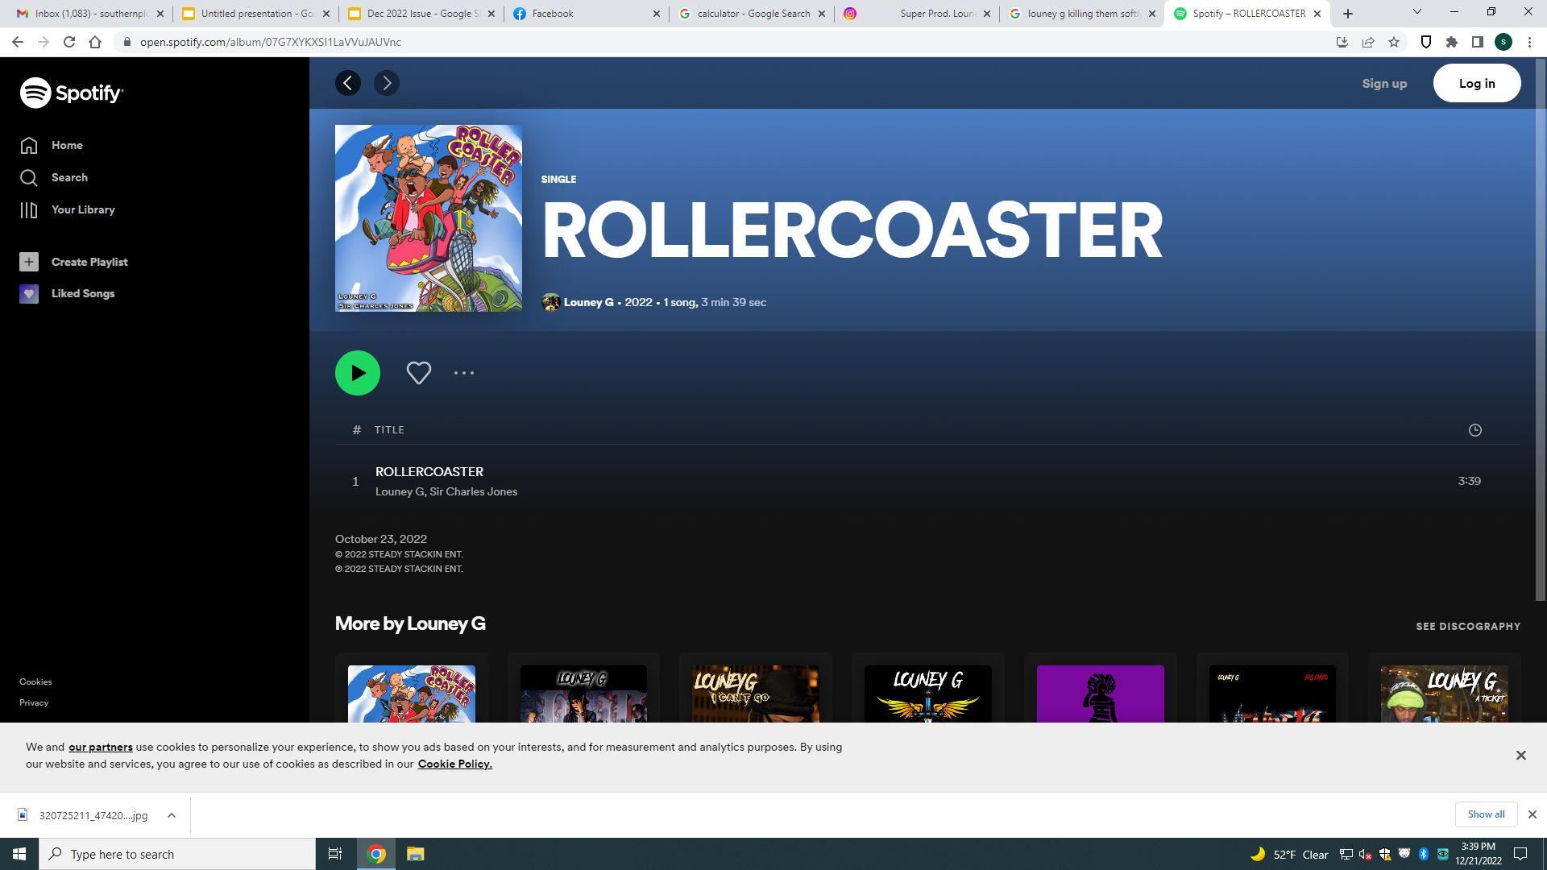Image resolution: width=1547 pixels, height=870 pixels.
Task: Click SEE DISCOGRAPHY link
Action: [1467, 626]
